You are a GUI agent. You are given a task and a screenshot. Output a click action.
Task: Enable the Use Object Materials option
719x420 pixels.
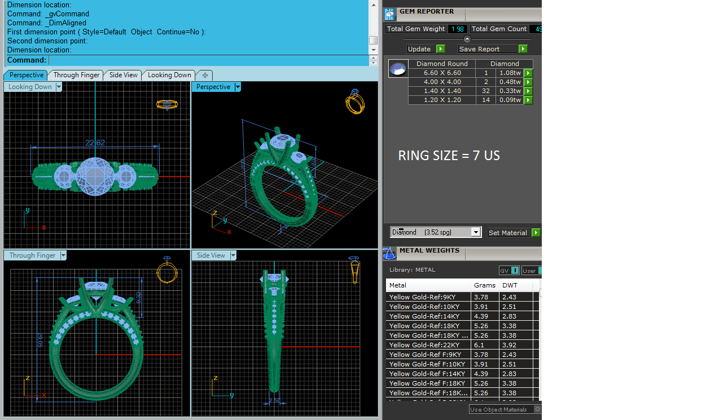537,409
